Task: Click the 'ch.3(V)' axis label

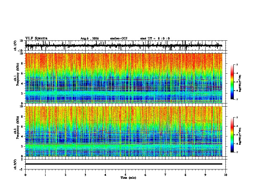Action: [x=15, y=164]
